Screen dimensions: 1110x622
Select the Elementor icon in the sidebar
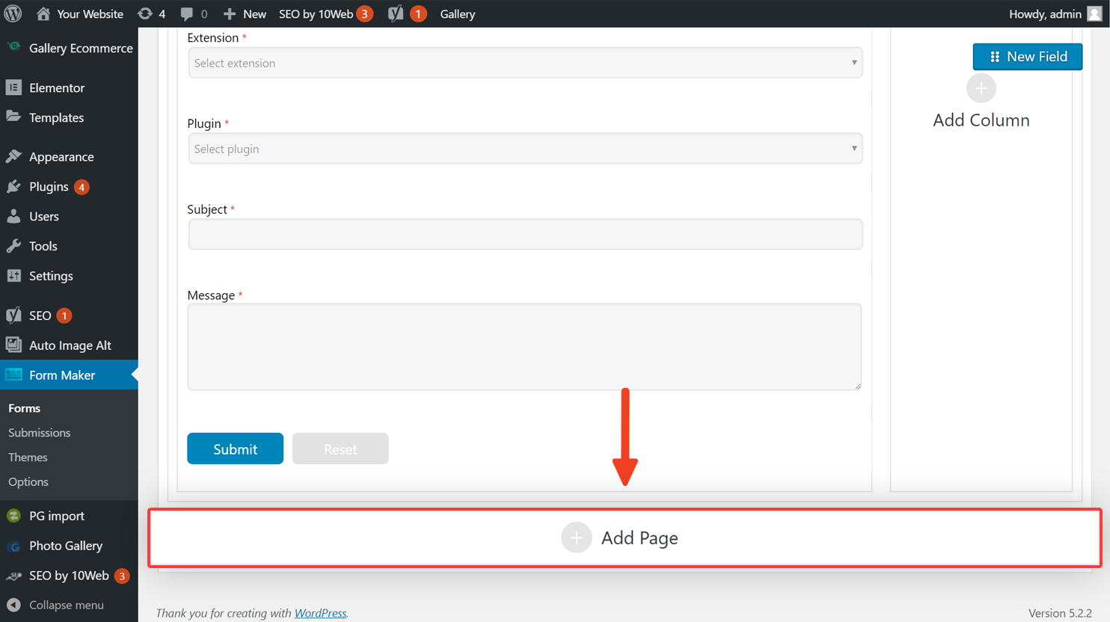15,87
